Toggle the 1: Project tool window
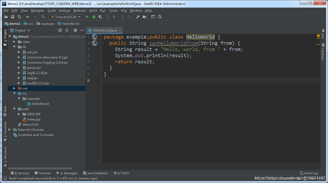The image size is (328, 183). point(5,37)
